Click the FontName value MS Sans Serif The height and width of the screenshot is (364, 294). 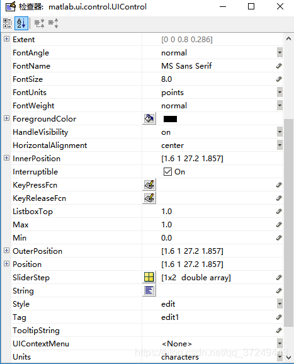click(186, 66)
